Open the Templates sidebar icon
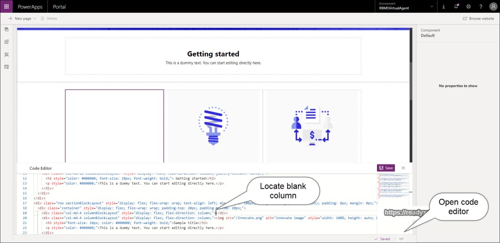The image size is (500, 243). click(x=7, y=66)
